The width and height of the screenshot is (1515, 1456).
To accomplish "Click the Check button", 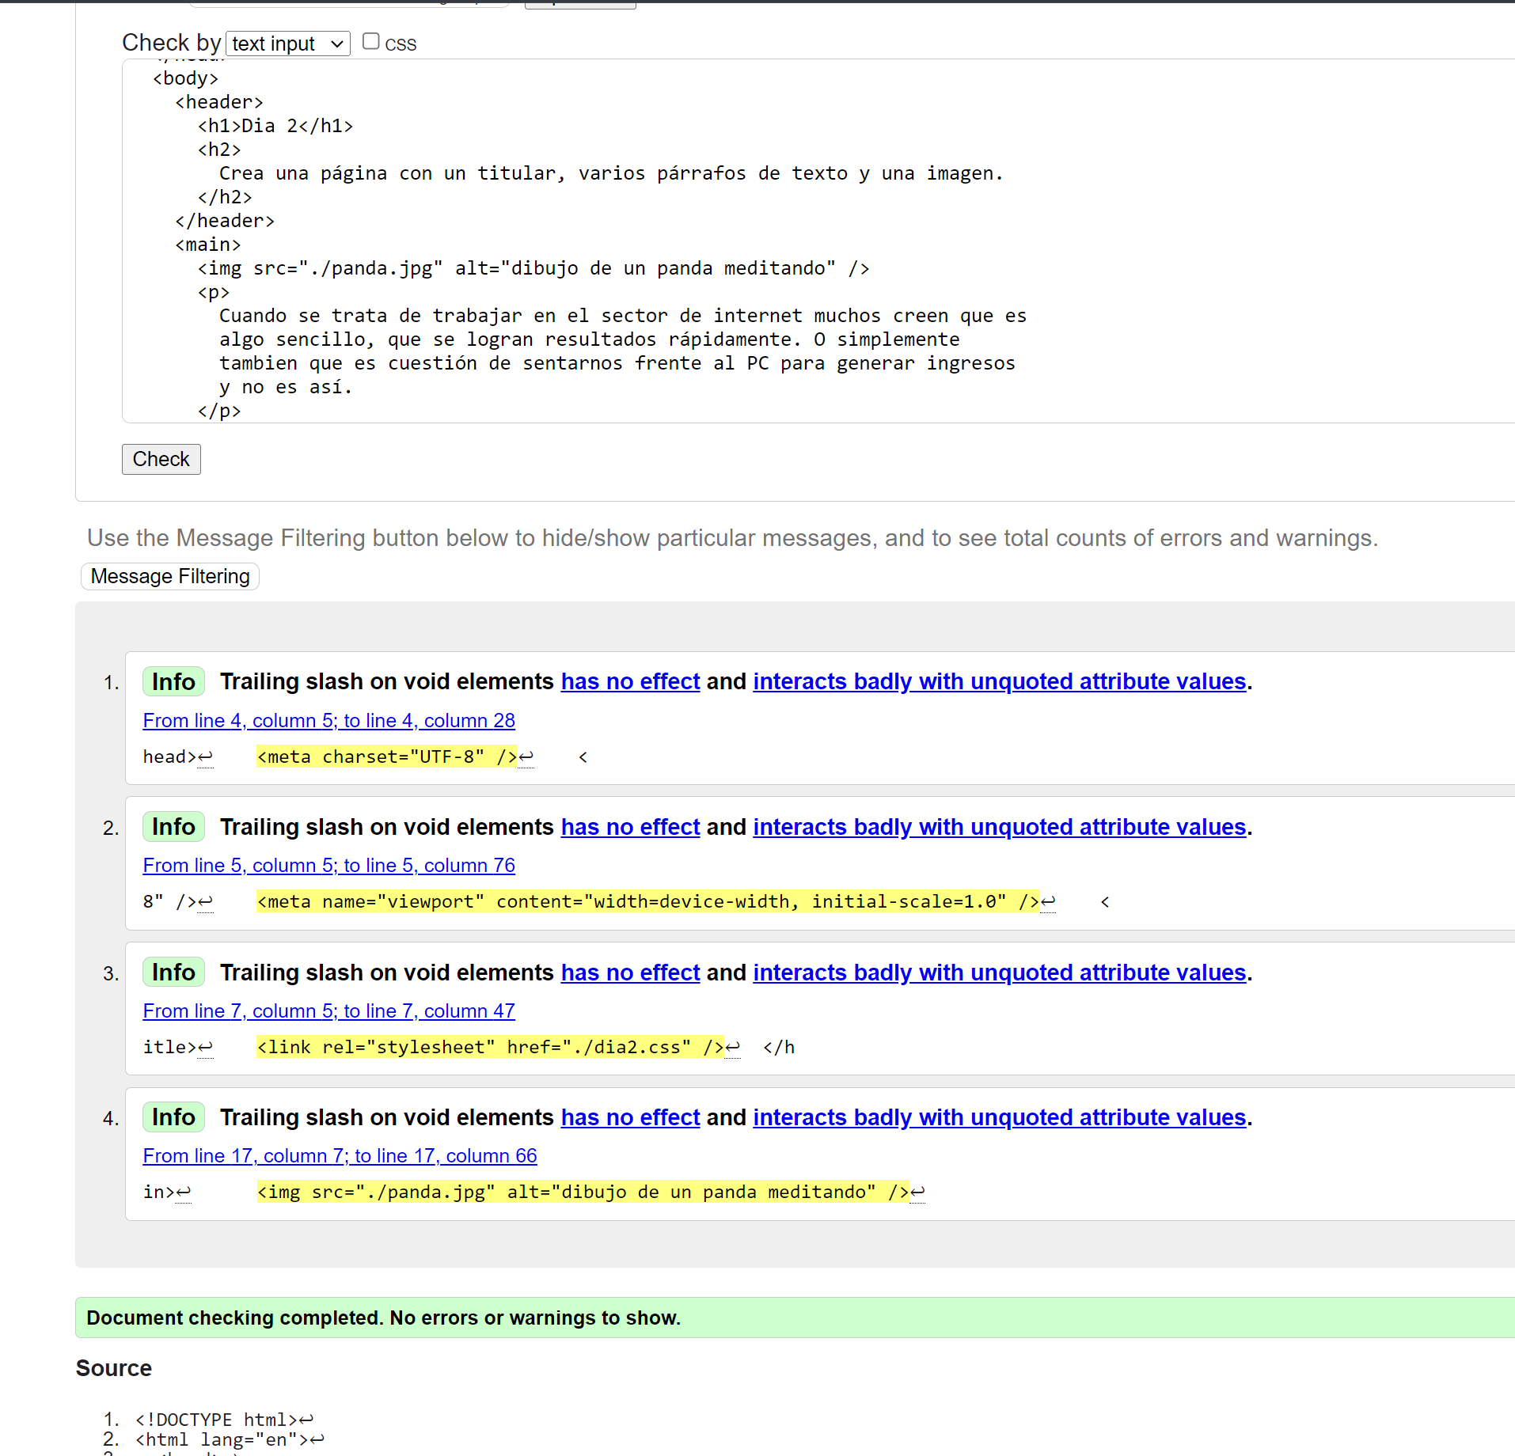I will pyautogui.click(x=161, y=459).
